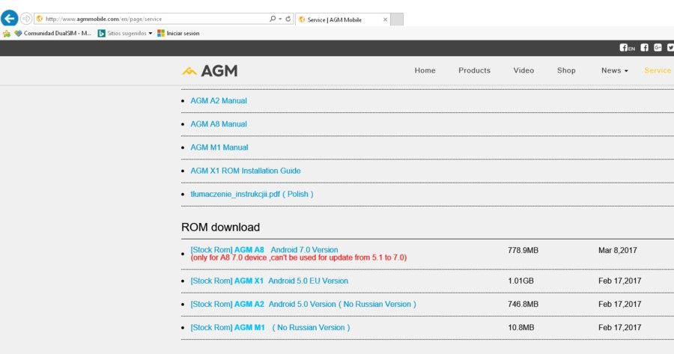Screen dimensions: 674x354
Task: Open AGM A2 Manual link
Action: click(219, 100)
